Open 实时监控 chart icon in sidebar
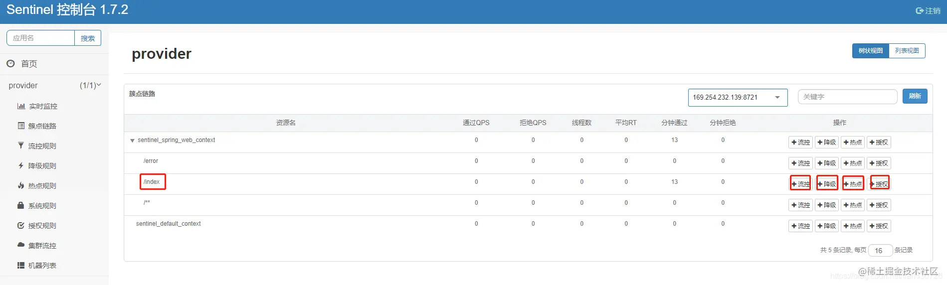 [x=21, y=106]
